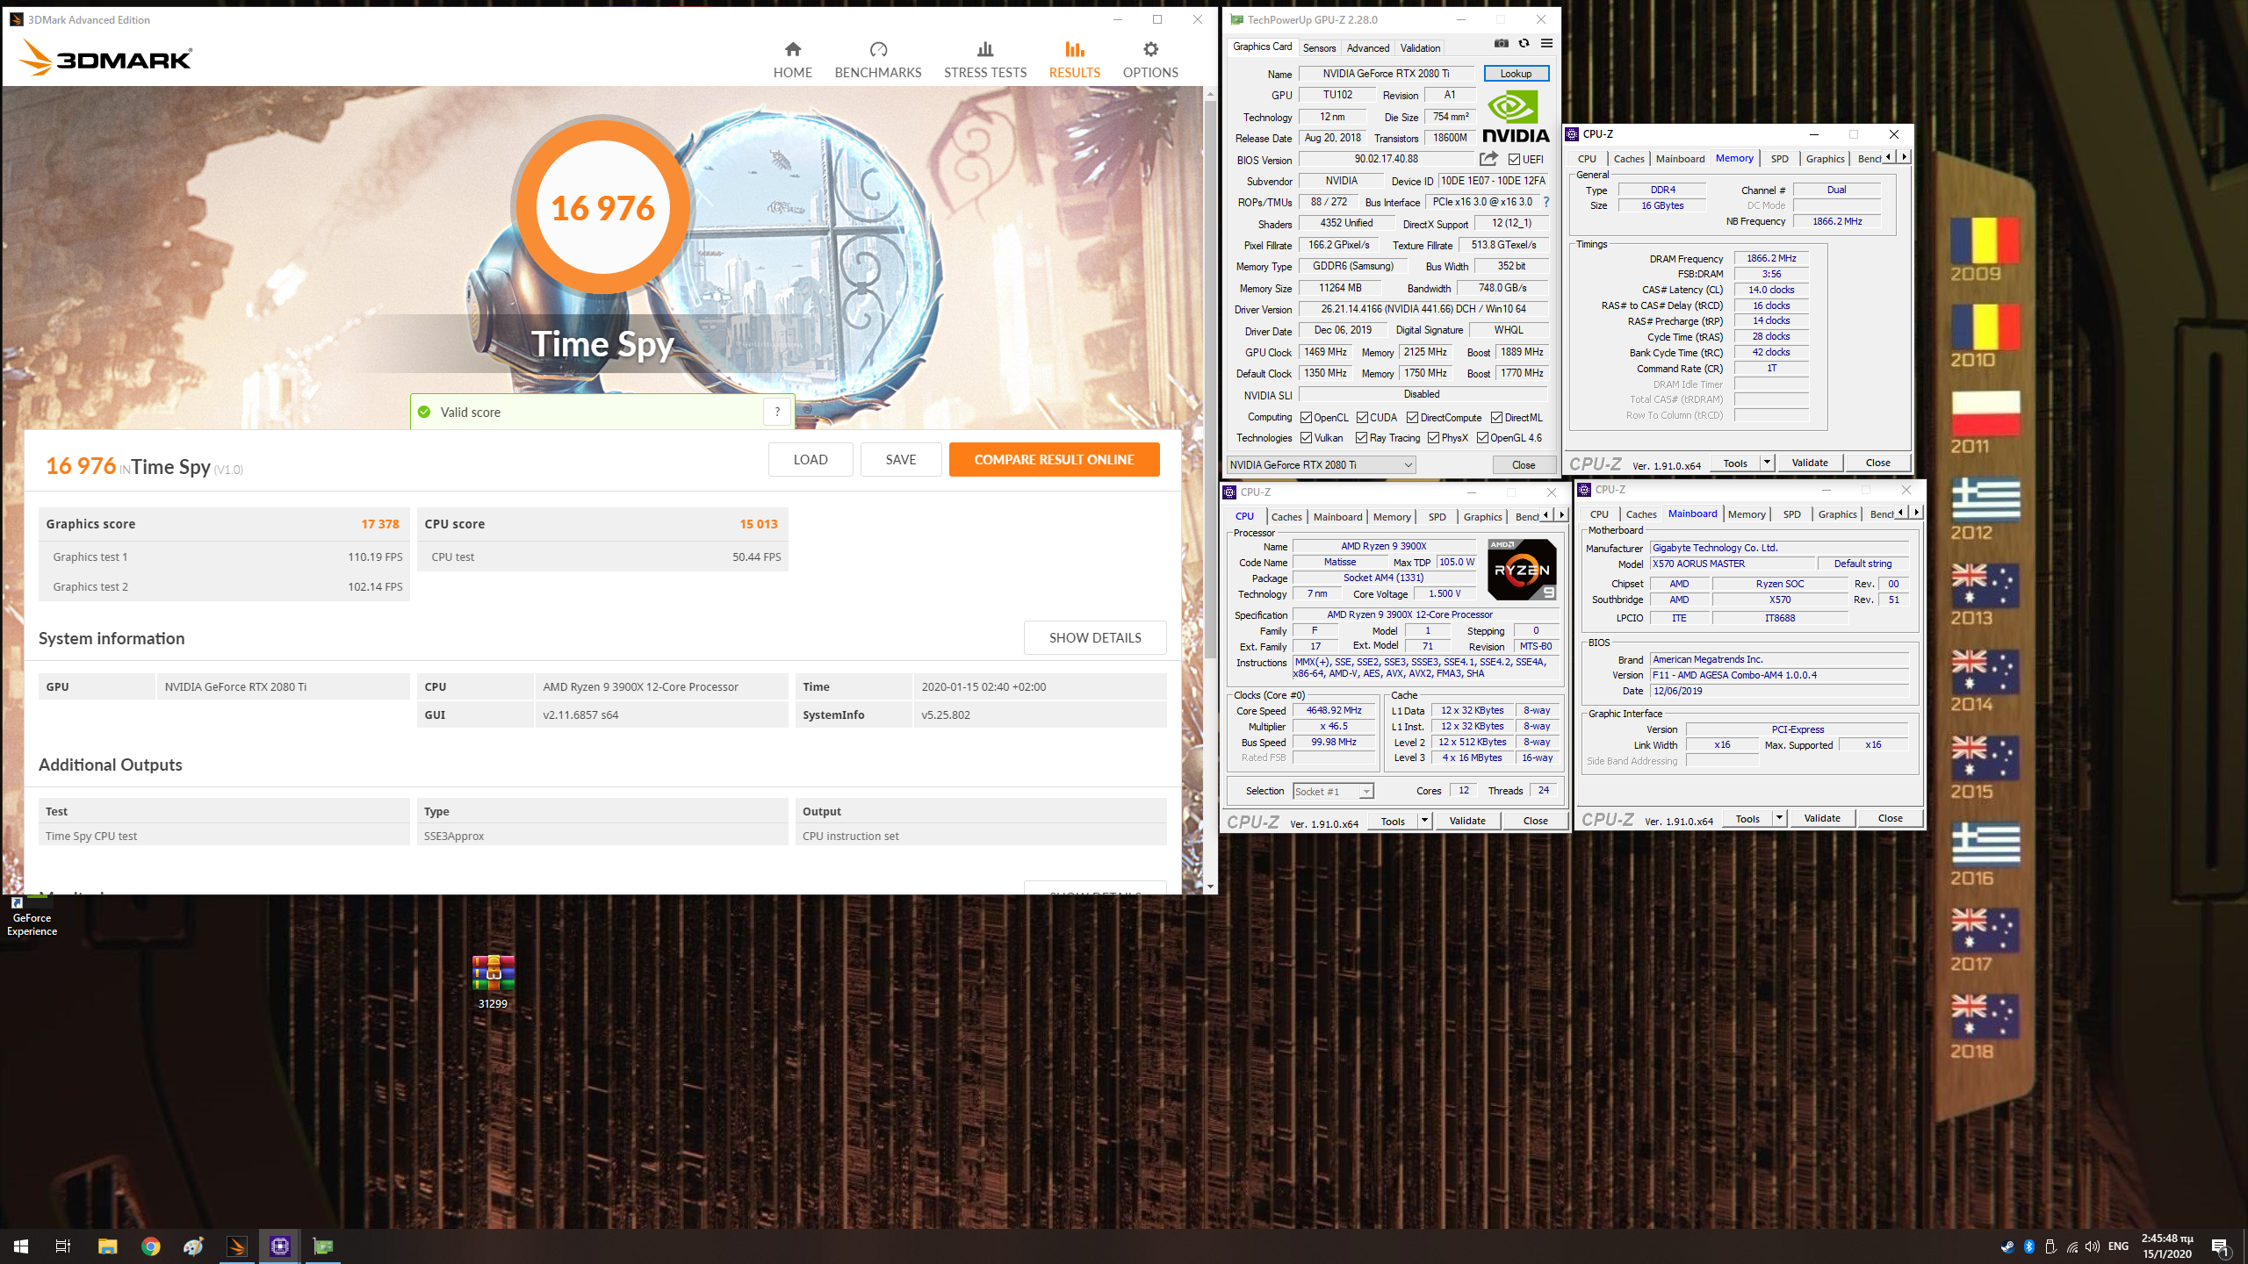This screenshot has height=1264, width=2248.
Task: Switch to Sensors tab in GPU-Z
Action: tap(1319, 48)
